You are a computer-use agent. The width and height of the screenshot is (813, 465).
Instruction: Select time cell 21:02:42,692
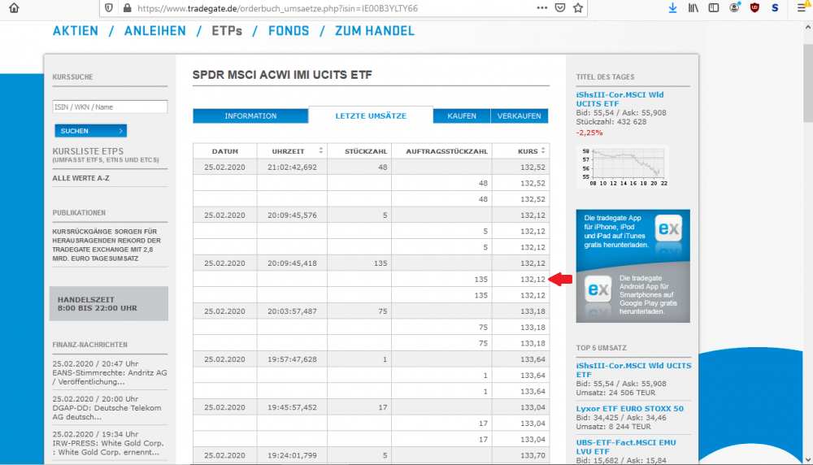(292, 167)
